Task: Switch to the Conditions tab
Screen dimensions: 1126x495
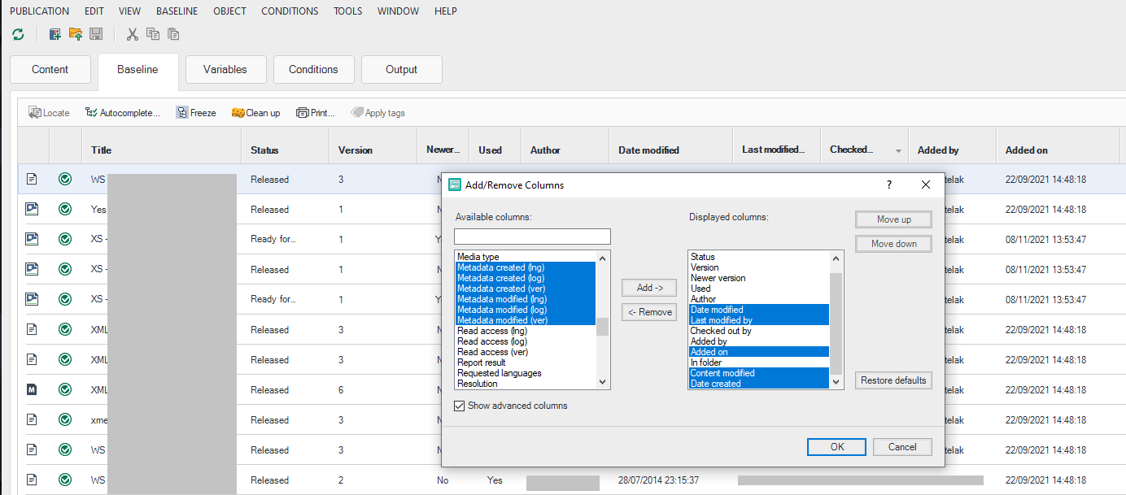Action: tap(313, 69)
